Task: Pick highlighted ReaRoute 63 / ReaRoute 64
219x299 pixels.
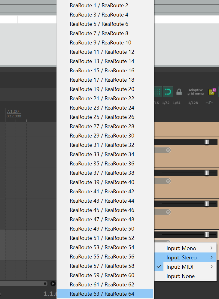Action: (x=105, y=294)
